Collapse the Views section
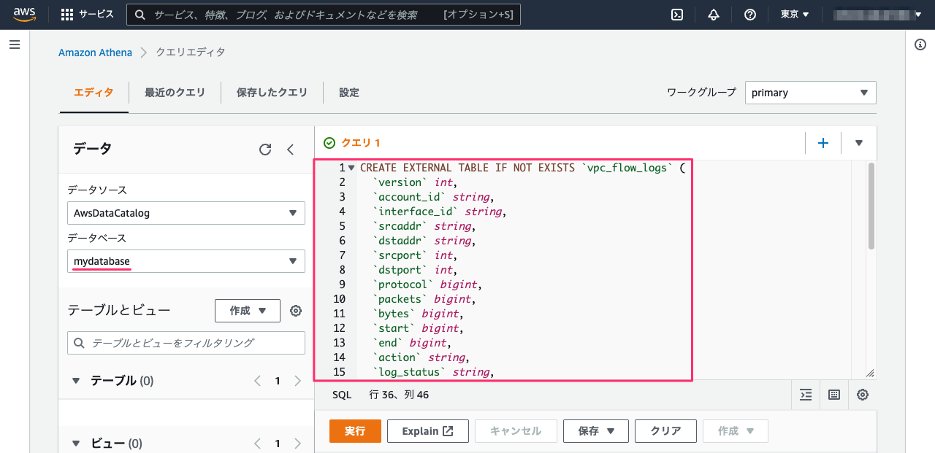935x453 pixels. (77, 444)
